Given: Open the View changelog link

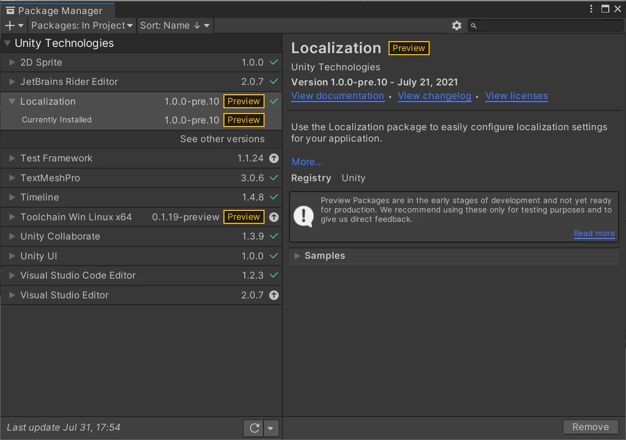Looking at the screenshot, I should [434, 96].
